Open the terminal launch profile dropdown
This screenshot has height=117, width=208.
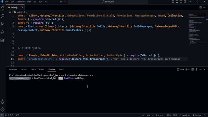tap(189, 70)
